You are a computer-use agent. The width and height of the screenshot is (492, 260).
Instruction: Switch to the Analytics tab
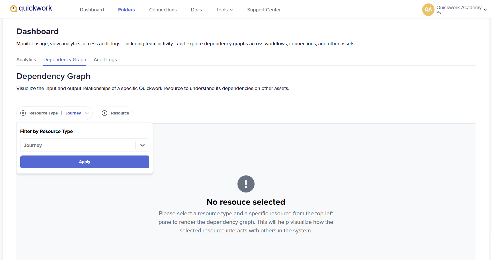[x=26, y=60]
